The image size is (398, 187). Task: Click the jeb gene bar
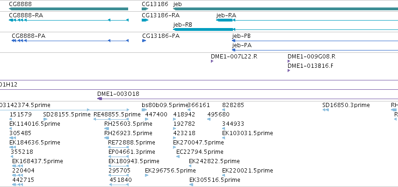[286, 9]
